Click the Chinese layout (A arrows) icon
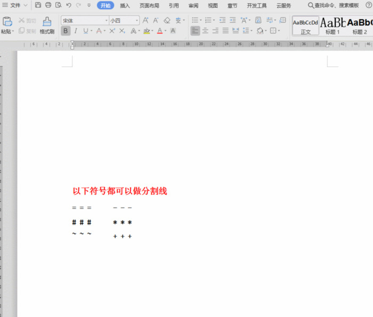Screen dimensions: 373x317 coord(244,20)
